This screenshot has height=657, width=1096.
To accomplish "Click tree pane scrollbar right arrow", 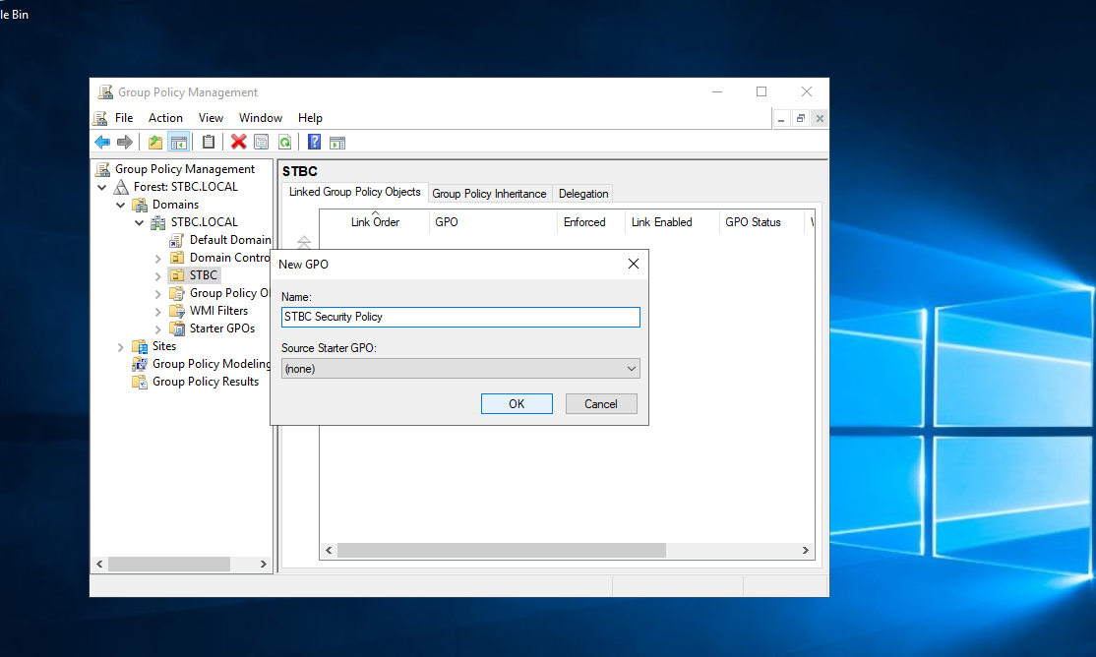I will (264, 564).
